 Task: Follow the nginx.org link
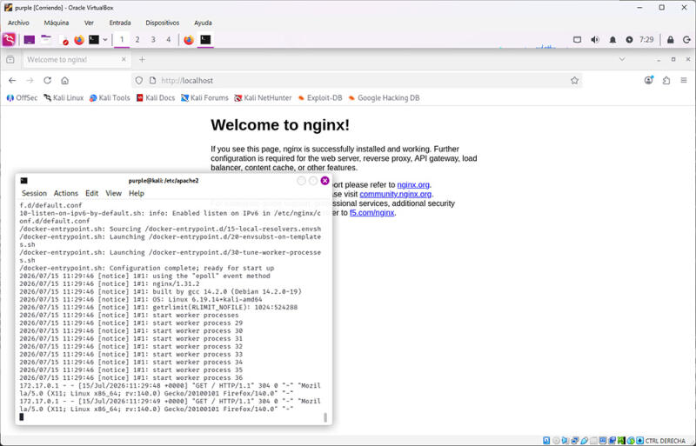coord(413,184)
